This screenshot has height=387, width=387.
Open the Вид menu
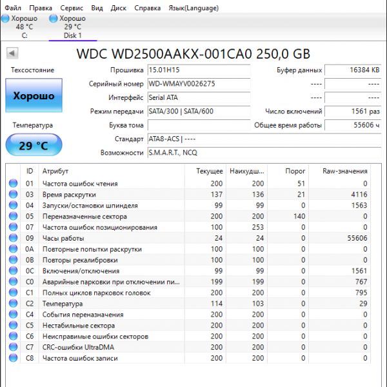97,8
